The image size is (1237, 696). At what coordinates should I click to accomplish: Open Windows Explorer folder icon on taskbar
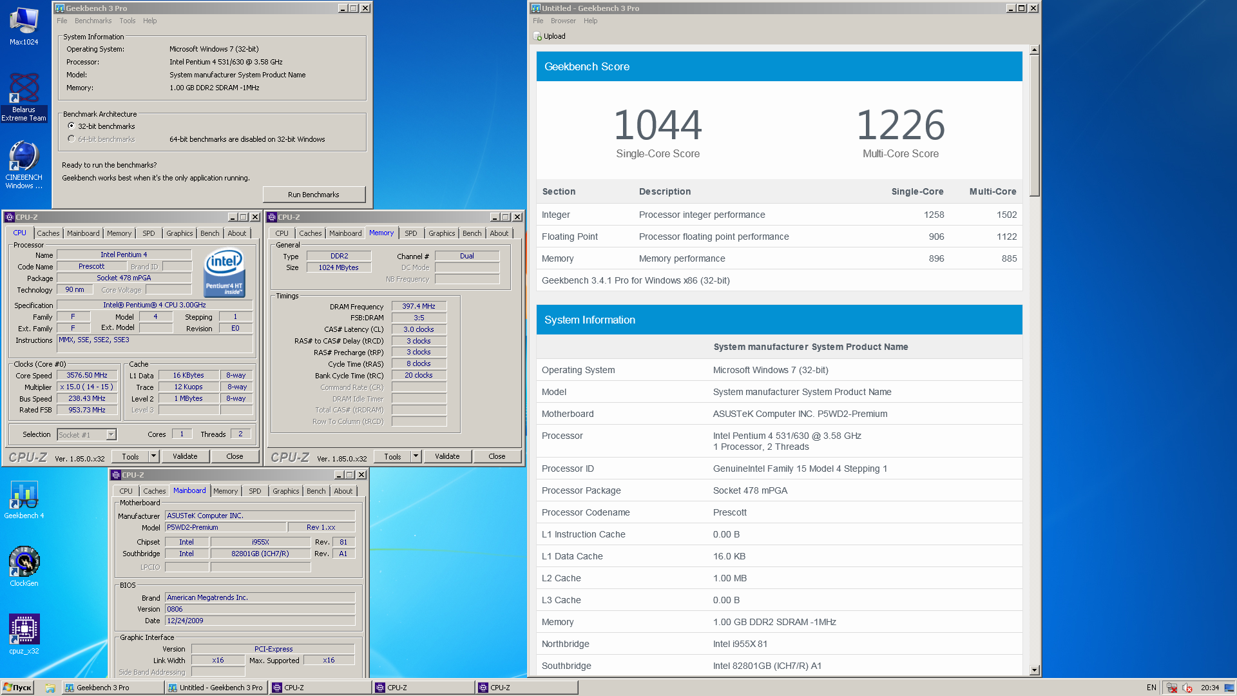click(x=50, y=688)
